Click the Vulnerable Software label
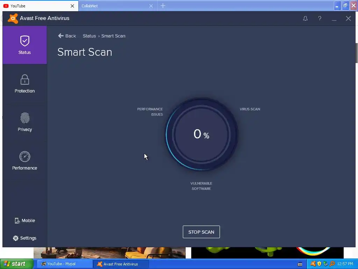The image size is (358, 269). (201, 186)
